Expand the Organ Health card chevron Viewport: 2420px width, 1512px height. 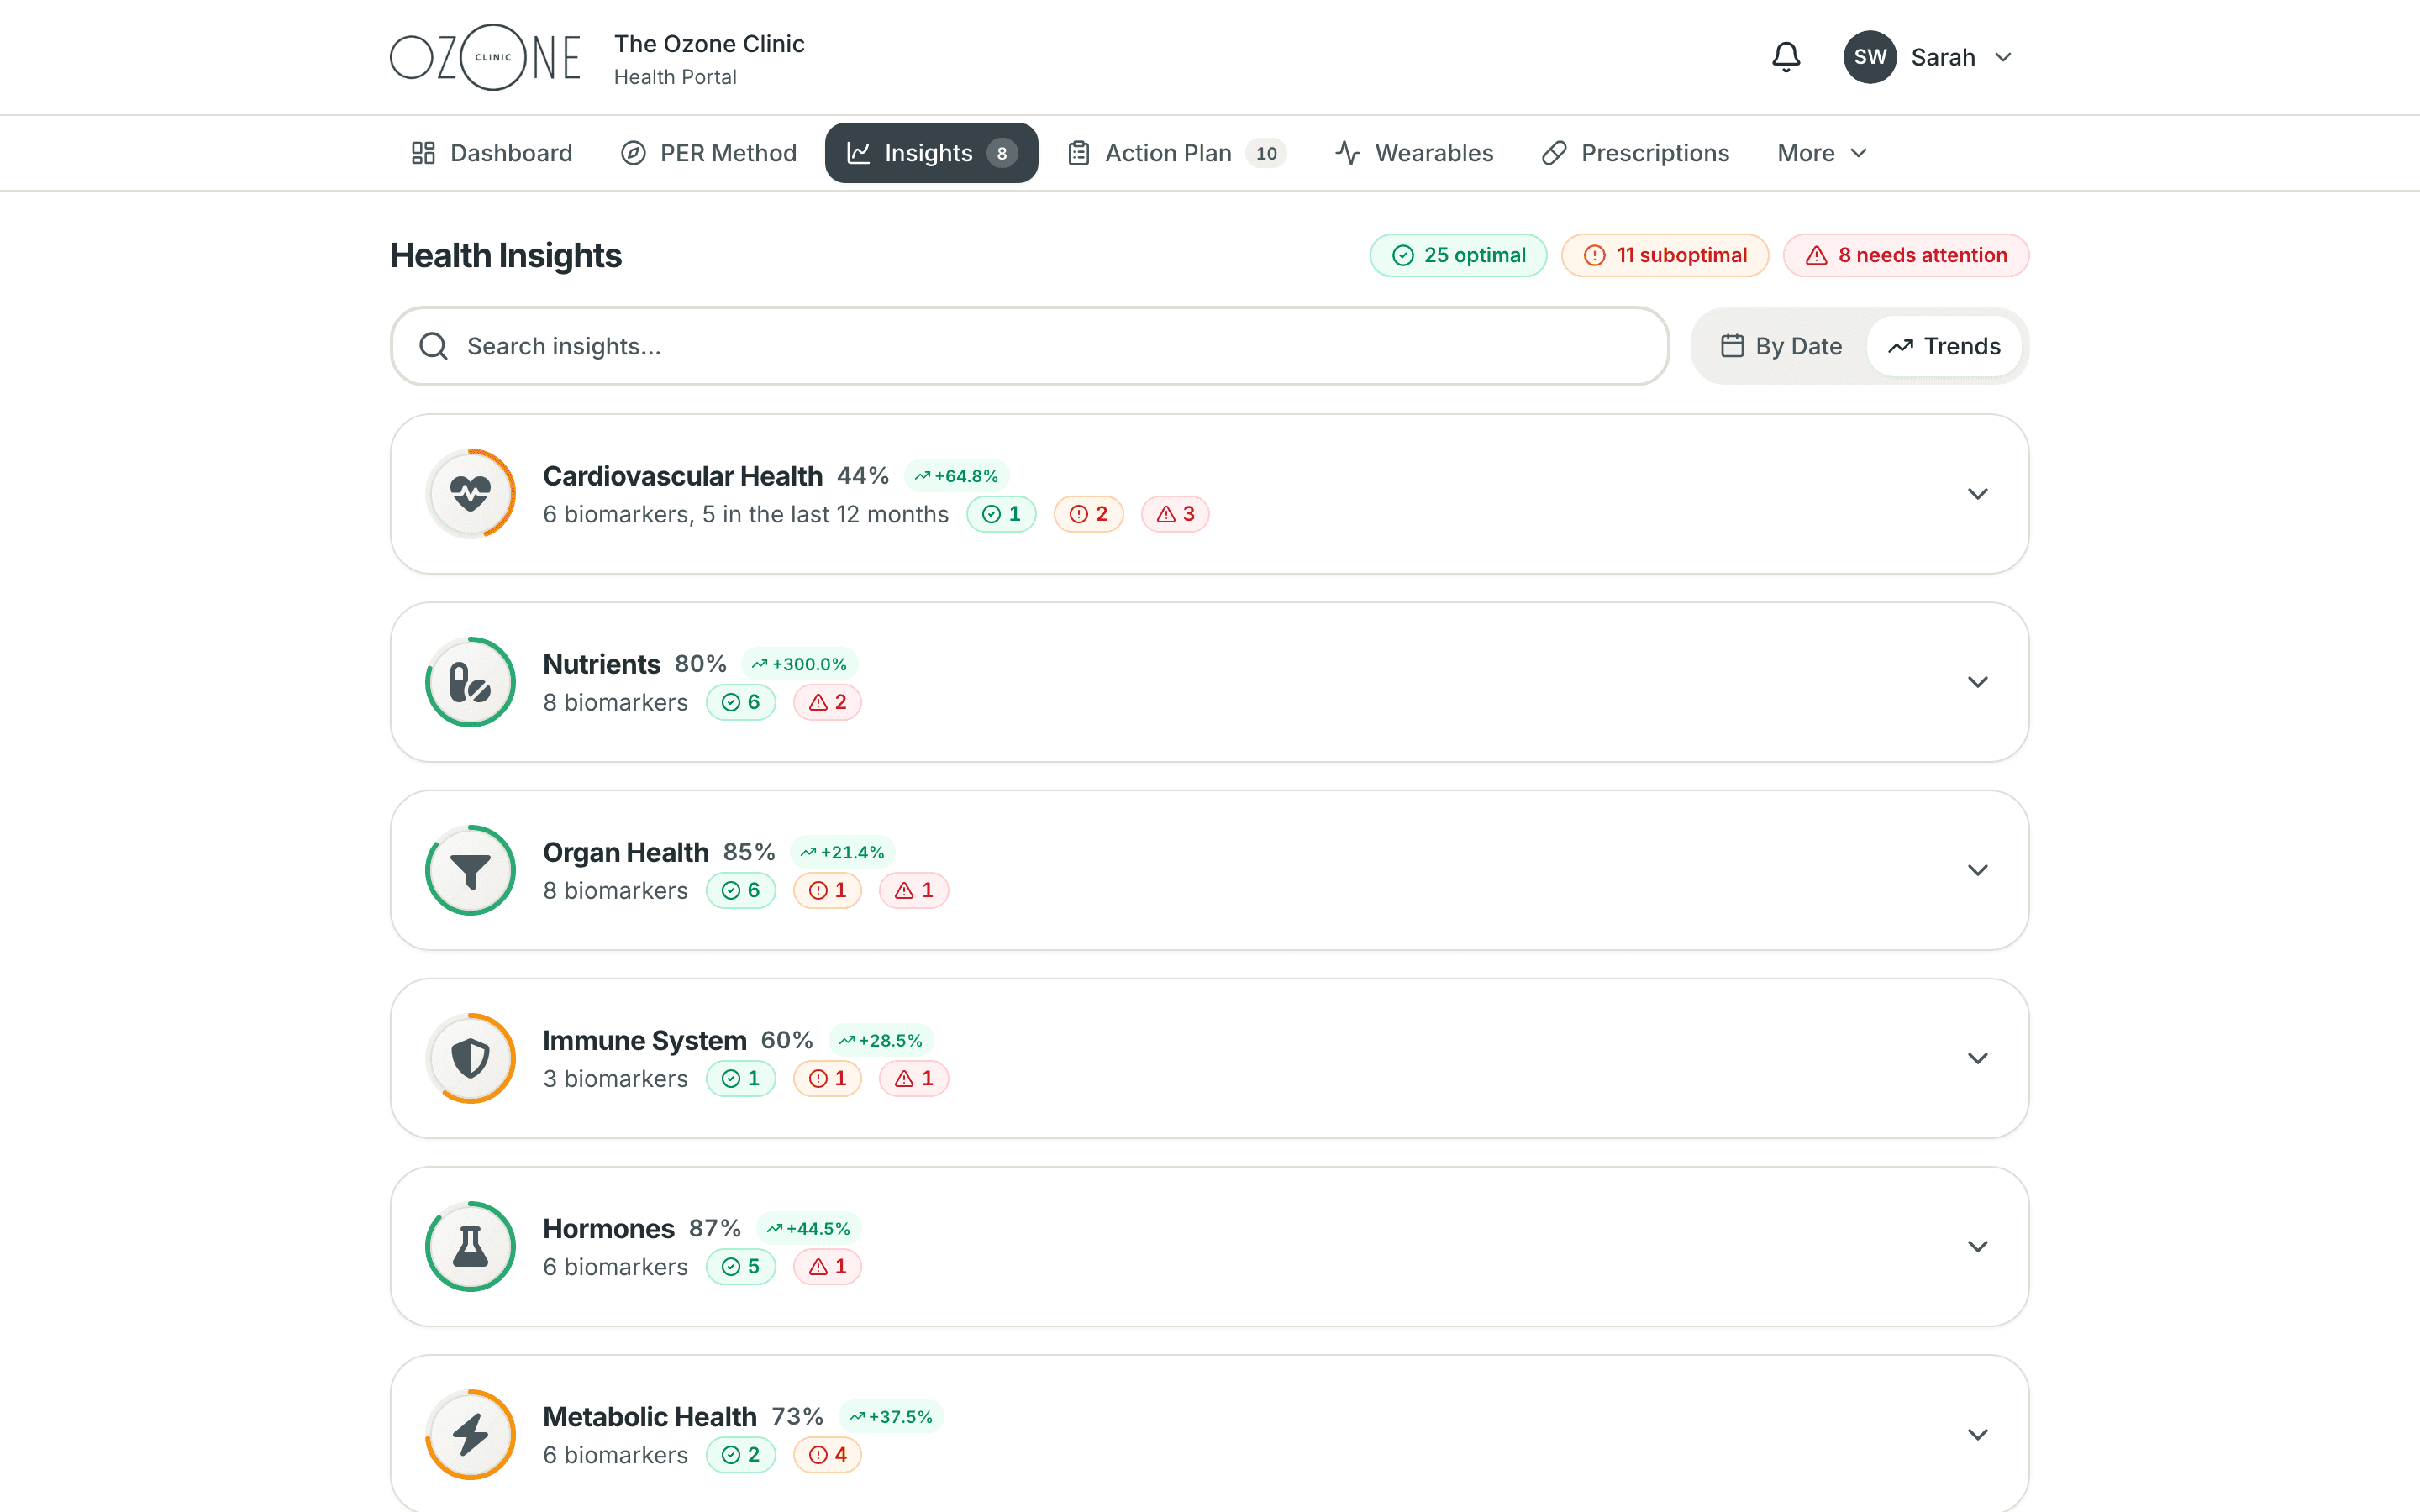[1977, 870]
